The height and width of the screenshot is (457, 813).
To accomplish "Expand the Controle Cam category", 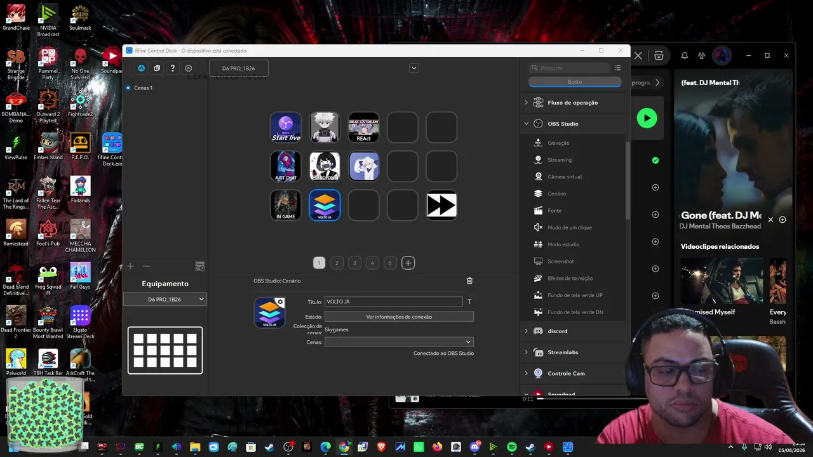I will 526,373.
